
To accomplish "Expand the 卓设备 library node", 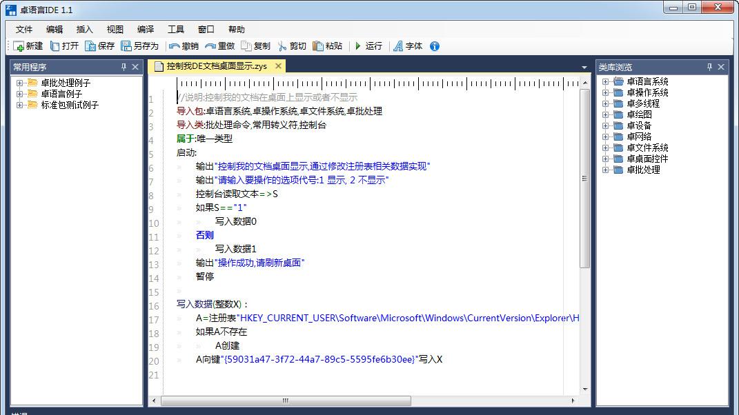I will coord(605,125).
